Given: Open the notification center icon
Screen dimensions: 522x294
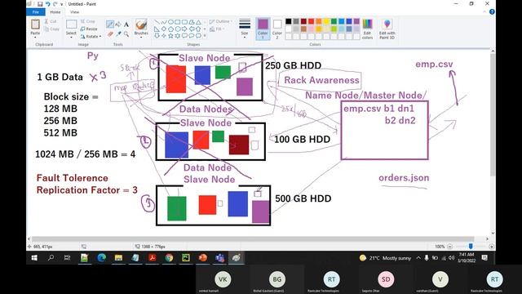Looking at the screenshot, I should [x=484, y=257].
